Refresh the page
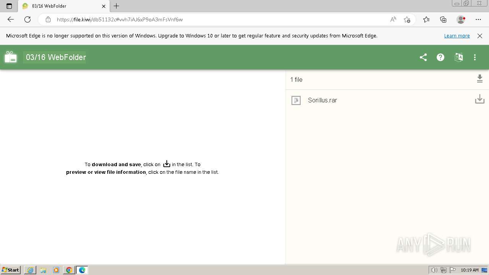This screenshot has height=275, width=489. coord(28,19)
